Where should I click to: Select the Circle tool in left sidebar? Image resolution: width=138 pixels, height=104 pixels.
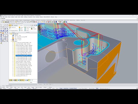pyautogui.click(x=1, y=27)
